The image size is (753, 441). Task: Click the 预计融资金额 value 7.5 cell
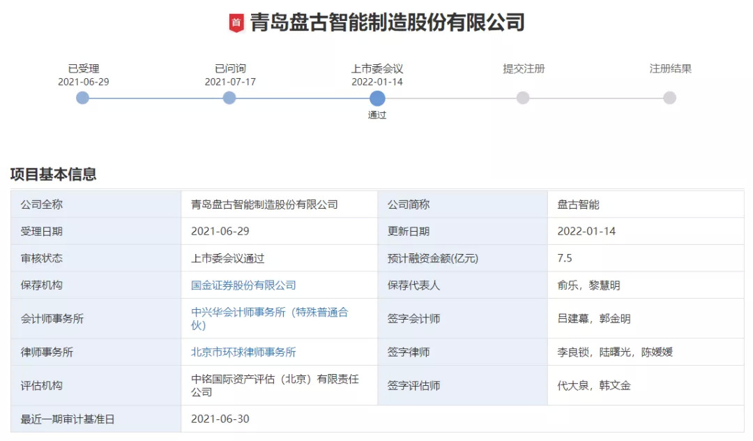coord(565,258)
